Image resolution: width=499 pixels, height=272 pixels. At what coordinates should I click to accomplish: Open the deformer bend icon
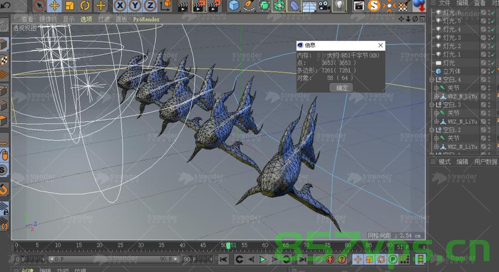coord(294,6)
